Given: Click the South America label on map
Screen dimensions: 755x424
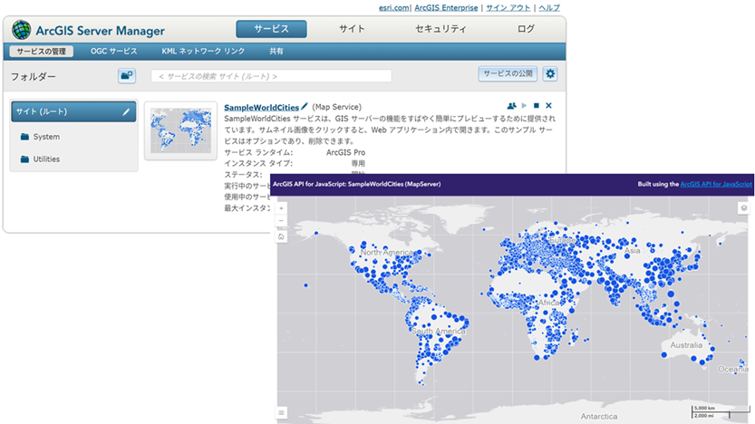Looking at the screenshot, I should click(438, 331).
